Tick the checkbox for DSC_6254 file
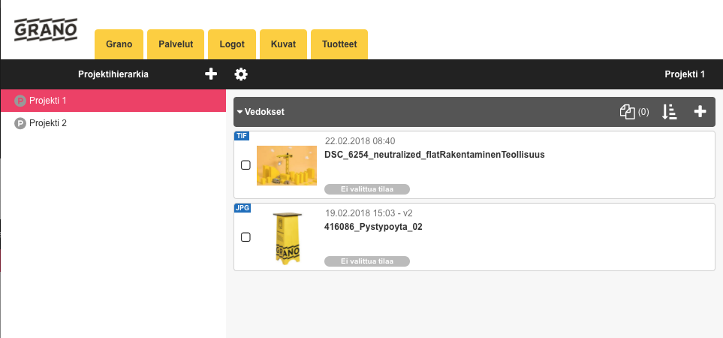The image size is (723, 338). click(246, 165)
